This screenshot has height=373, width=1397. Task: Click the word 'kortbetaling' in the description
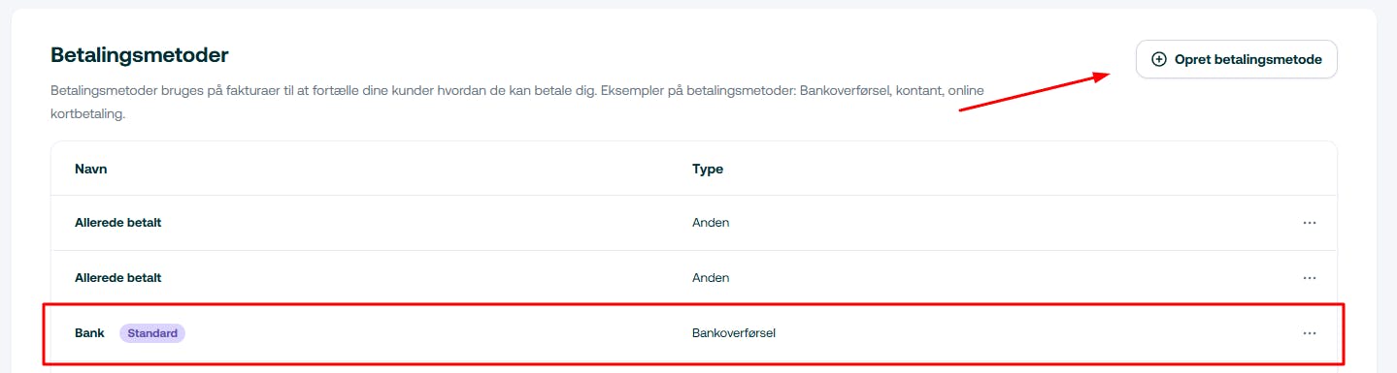tap(87, 114)
